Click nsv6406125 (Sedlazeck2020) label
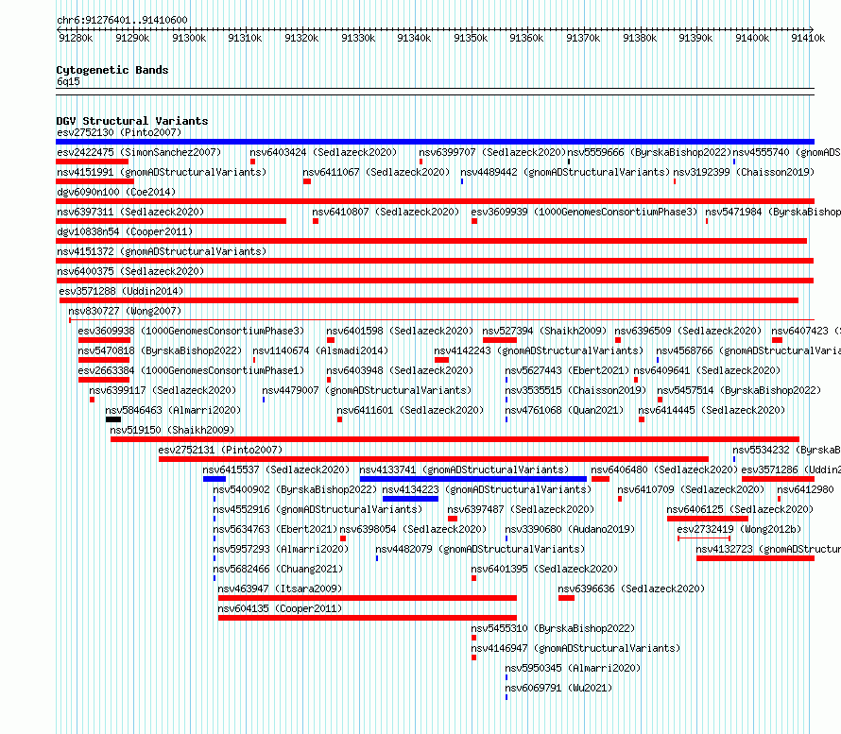This screenshot has width=841, height=734. (740, 509)
